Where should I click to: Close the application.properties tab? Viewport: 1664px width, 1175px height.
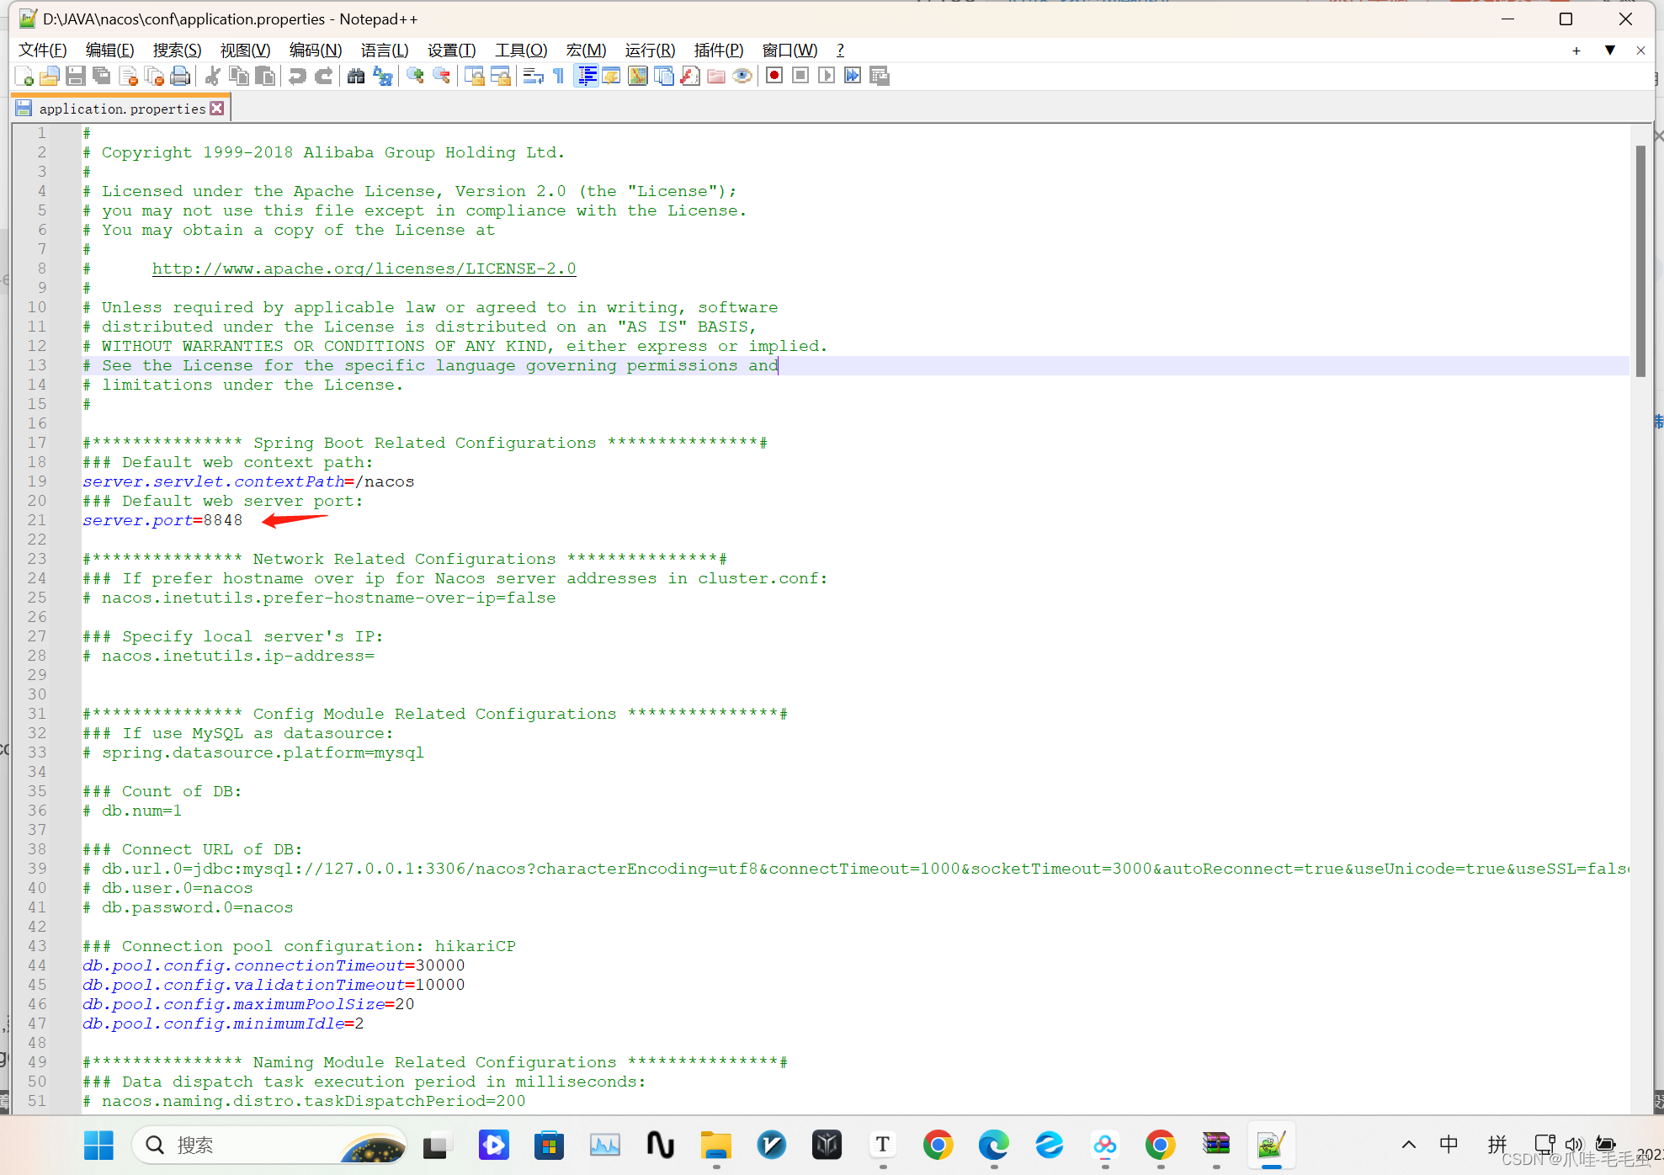tap(217, 109)
